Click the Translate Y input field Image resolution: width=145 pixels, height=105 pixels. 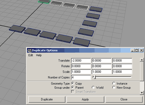point(101,60)
